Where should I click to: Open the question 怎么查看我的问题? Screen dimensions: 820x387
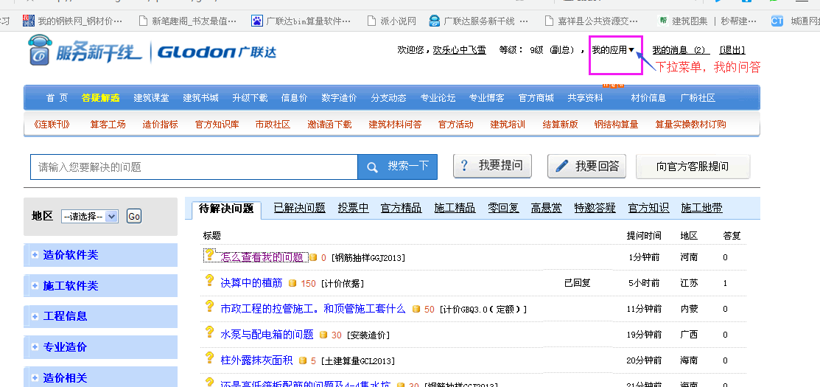[262, 257]
